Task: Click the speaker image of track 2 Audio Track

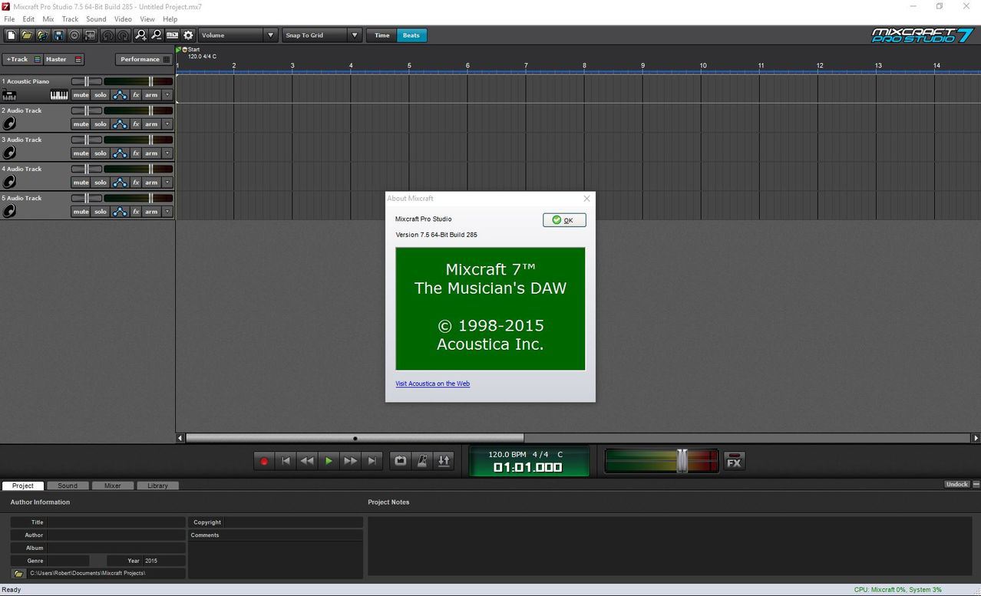Action: pos(9,124)
